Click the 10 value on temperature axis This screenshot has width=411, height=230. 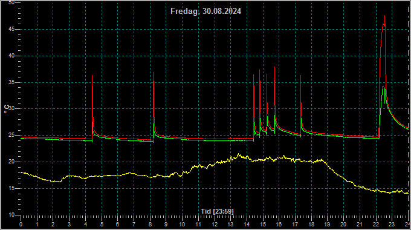pyautogui.click(x=11, y=215)
